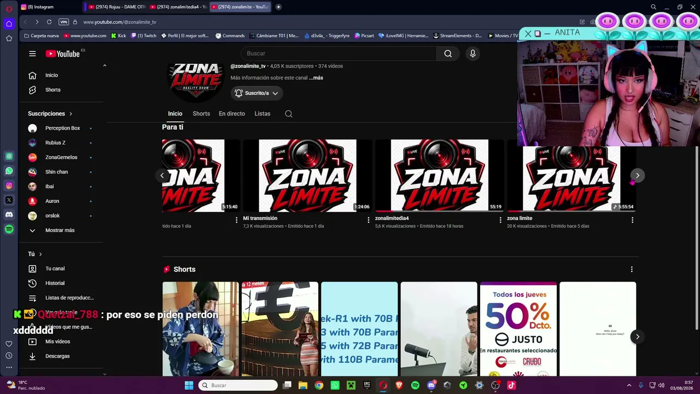Open Historial in the sidebar
The width and height of the screenshot is (700, 394).
(x=55, y=283)
